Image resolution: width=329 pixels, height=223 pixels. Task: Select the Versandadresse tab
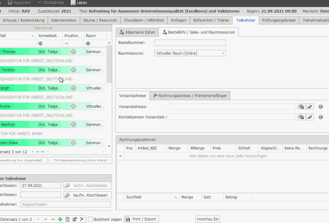coord(132,95)
